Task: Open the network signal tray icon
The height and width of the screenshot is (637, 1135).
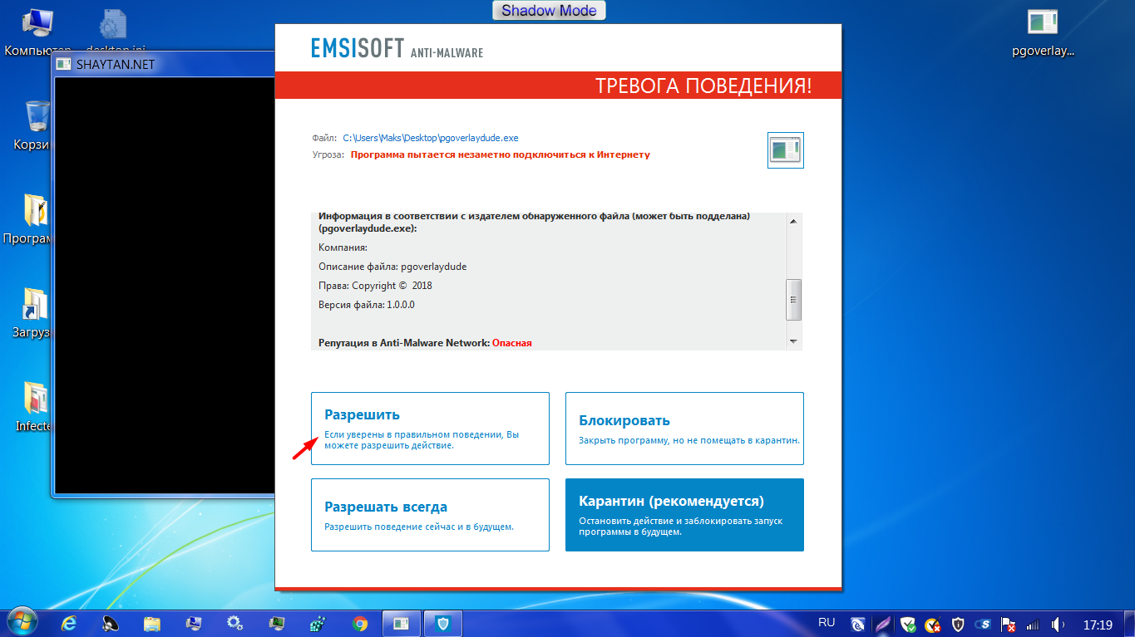Action: click(x=1033, y=624)
